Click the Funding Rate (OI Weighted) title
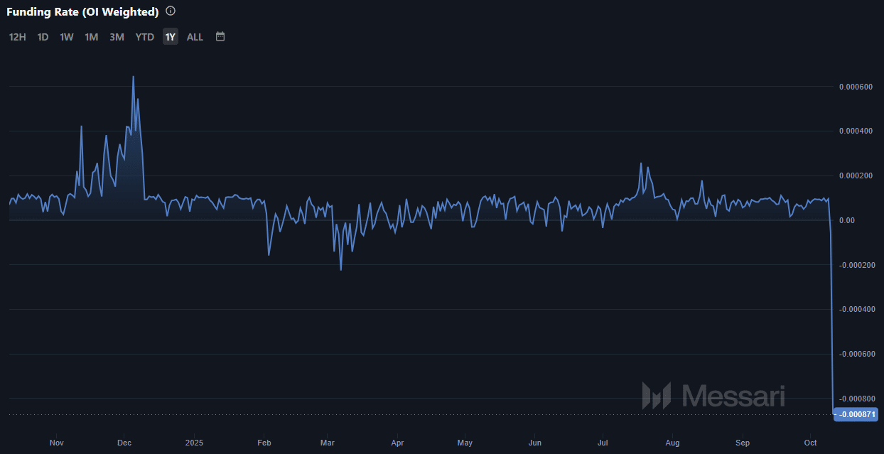Viewport: 884px width, 454px height. tap(82, 11)
